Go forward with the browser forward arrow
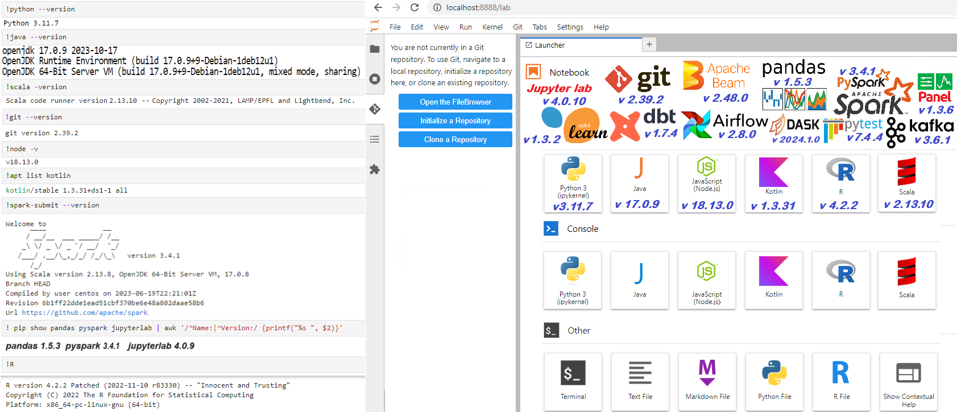Image resolution: width=957 pixels, height=412 pixels. pos(396,7)
